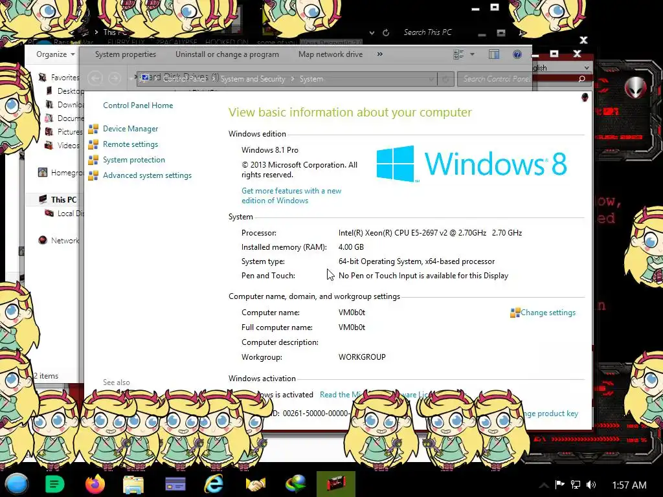Select Videos in the navigation pane
Screen dimensions: 663x497
click(x=68, y=145)
